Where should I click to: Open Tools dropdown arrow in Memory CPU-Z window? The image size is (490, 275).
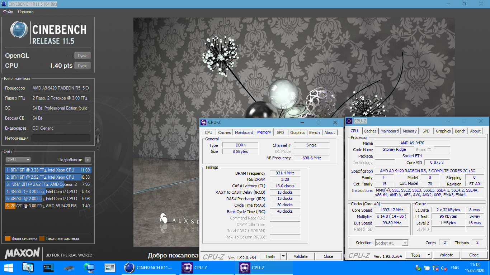point(283,256)
